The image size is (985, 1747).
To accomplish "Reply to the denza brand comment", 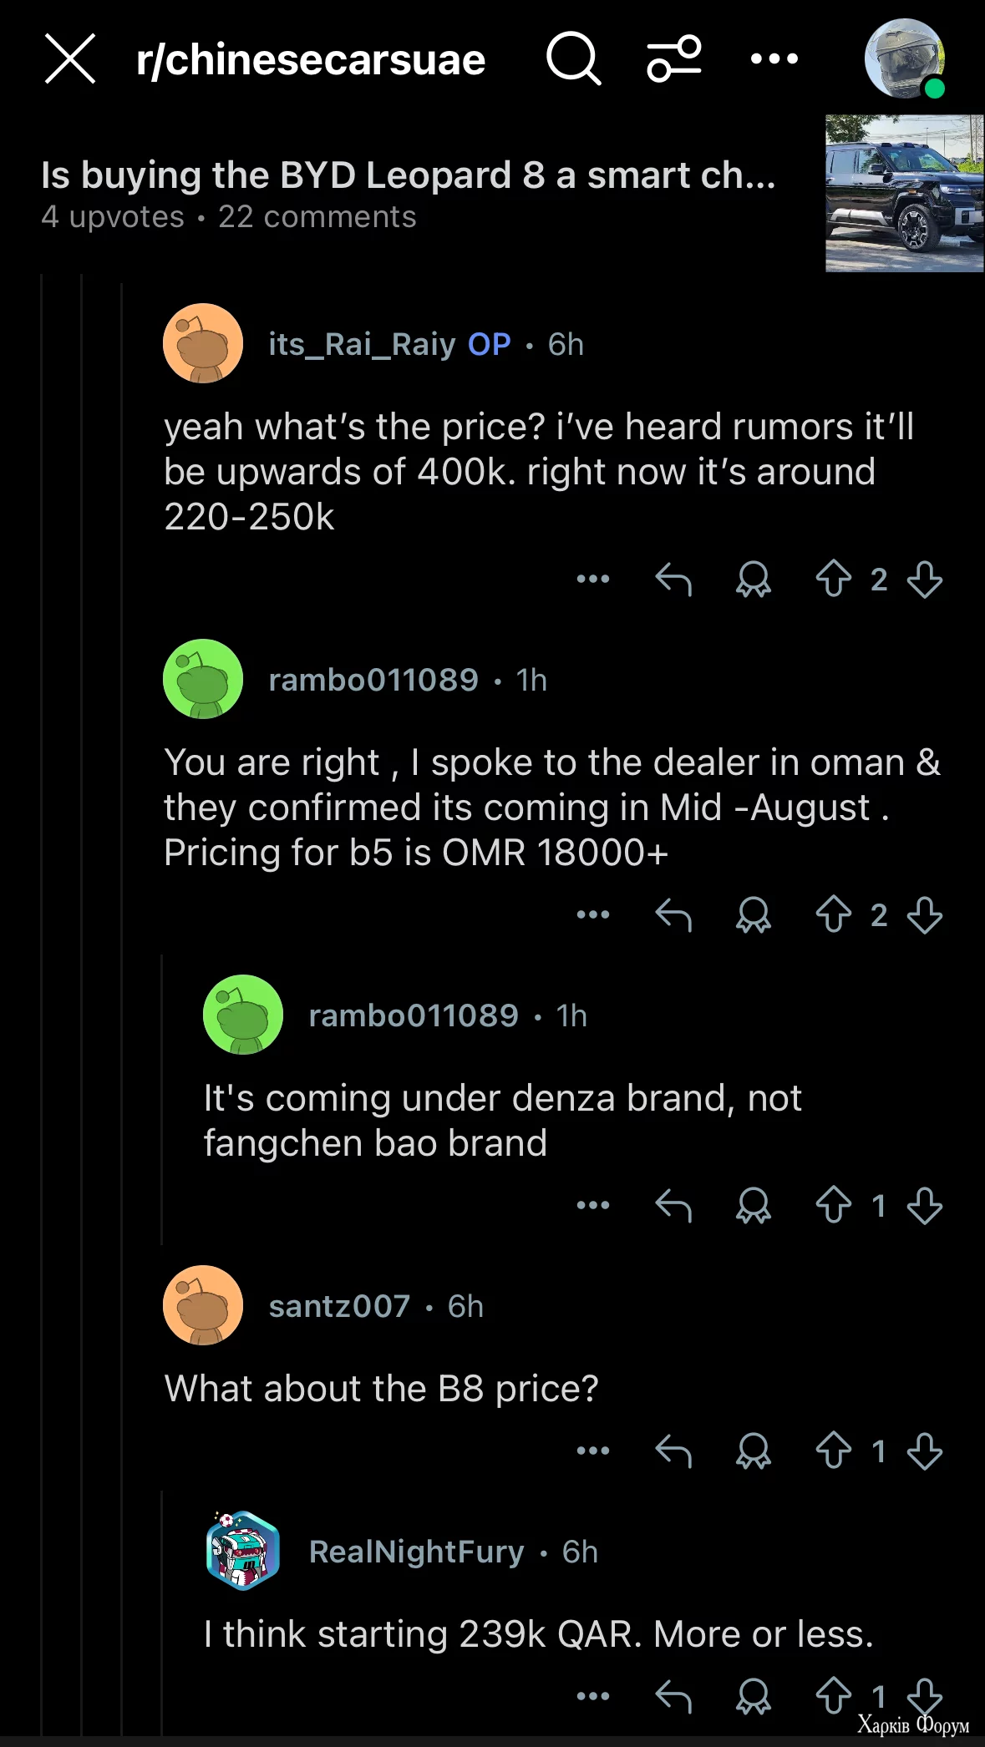I will (x=673, y=1205).
